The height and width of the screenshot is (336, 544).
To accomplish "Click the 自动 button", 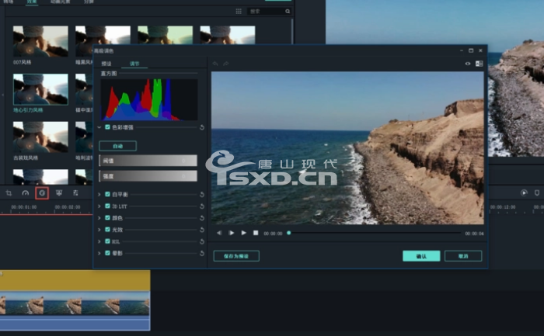I will tap(118, 146).
